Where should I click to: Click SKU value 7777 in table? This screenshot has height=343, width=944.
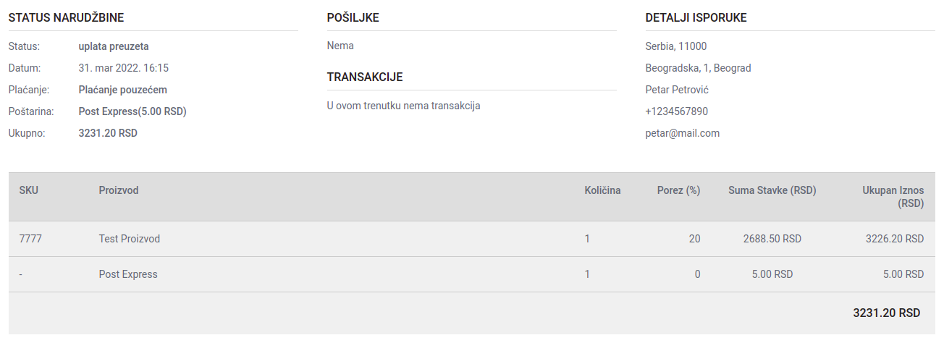coord(30,239)
